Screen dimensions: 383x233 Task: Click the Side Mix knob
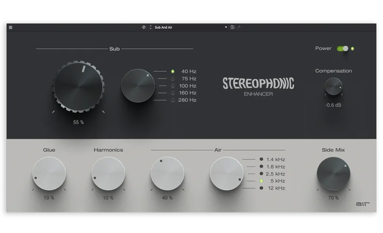[333, 174]
